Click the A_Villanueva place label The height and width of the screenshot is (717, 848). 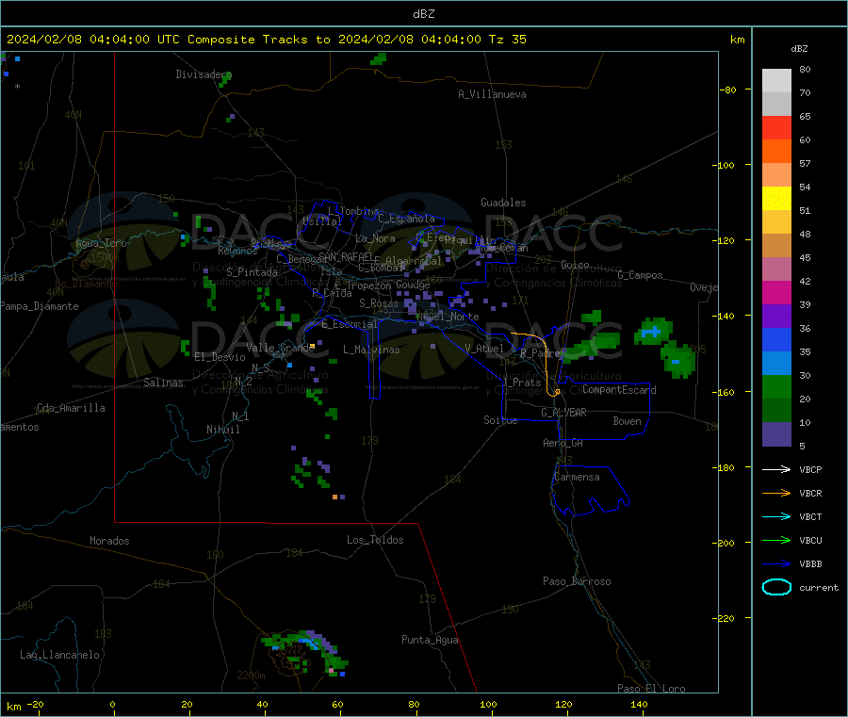[492, 94]
